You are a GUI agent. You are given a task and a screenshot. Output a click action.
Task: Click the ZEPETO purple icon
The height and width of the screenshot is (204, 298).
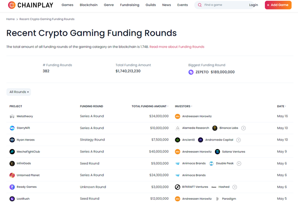coord(191,72)
